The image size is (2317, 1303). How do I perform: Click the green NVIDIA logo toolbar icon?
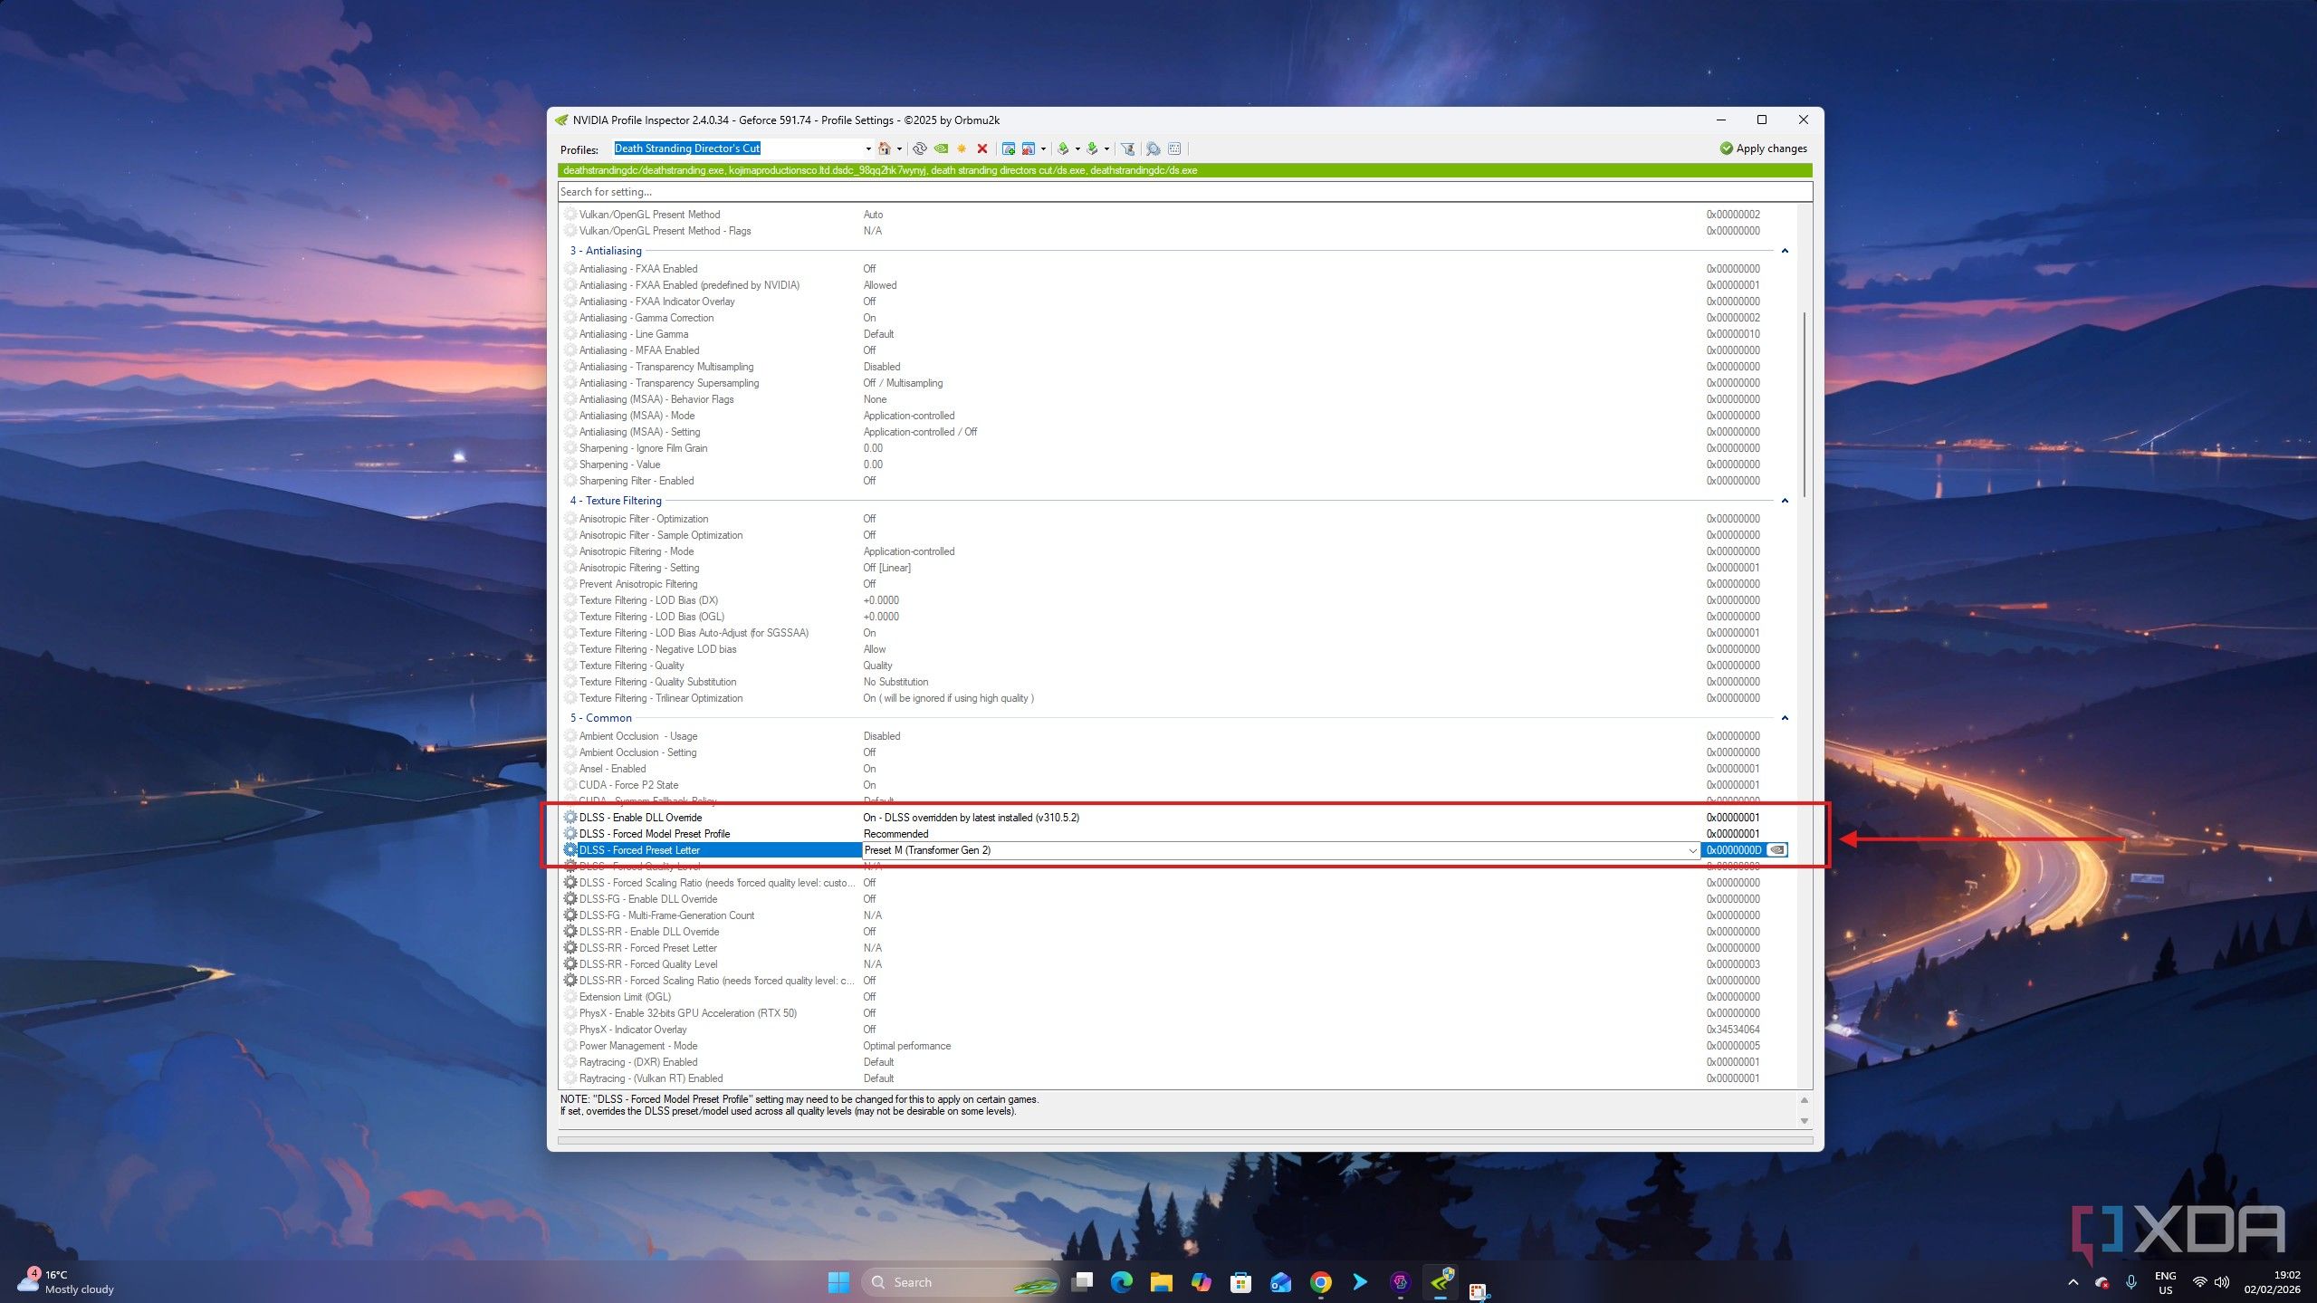coord(941,149)
